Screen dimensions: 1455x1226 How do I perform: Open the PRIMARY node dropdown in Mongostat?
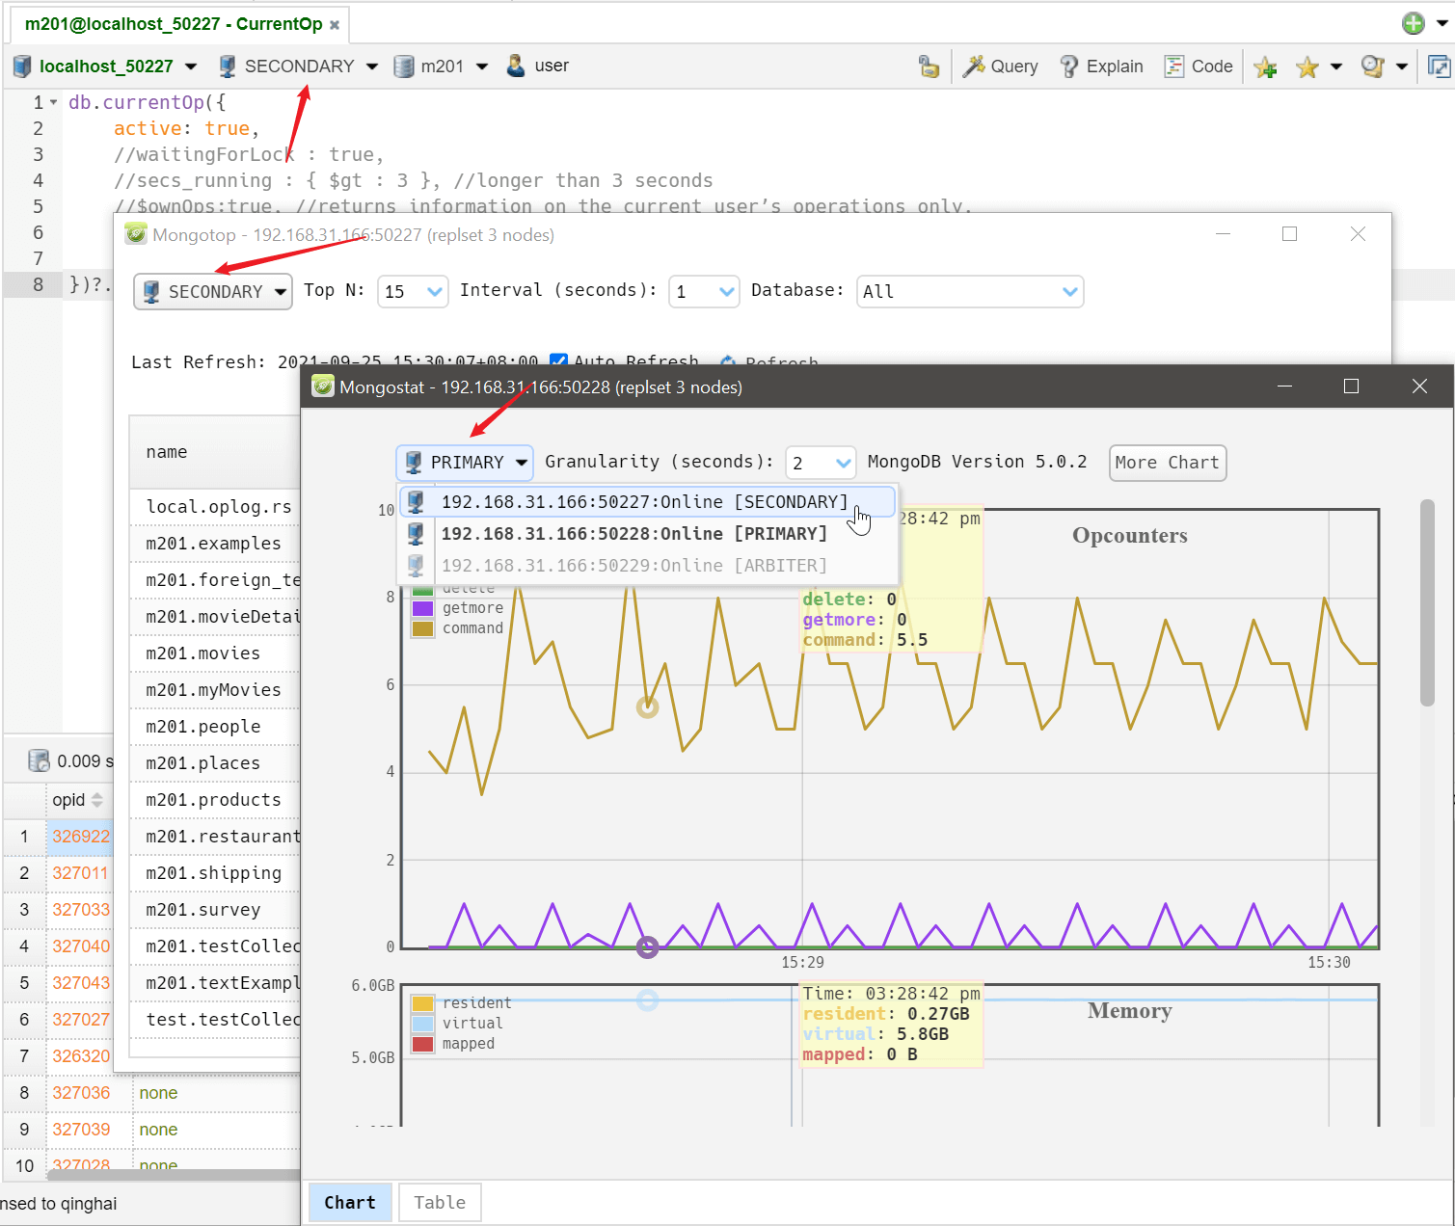click(x=465, y=463)
